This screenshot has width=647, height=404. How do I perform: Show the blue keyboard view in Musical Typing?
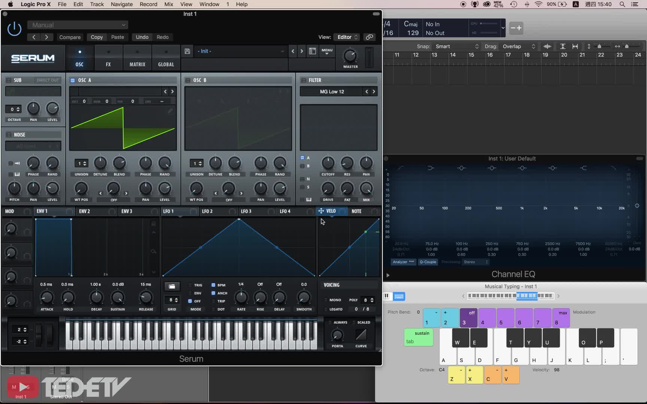point(399,296)
